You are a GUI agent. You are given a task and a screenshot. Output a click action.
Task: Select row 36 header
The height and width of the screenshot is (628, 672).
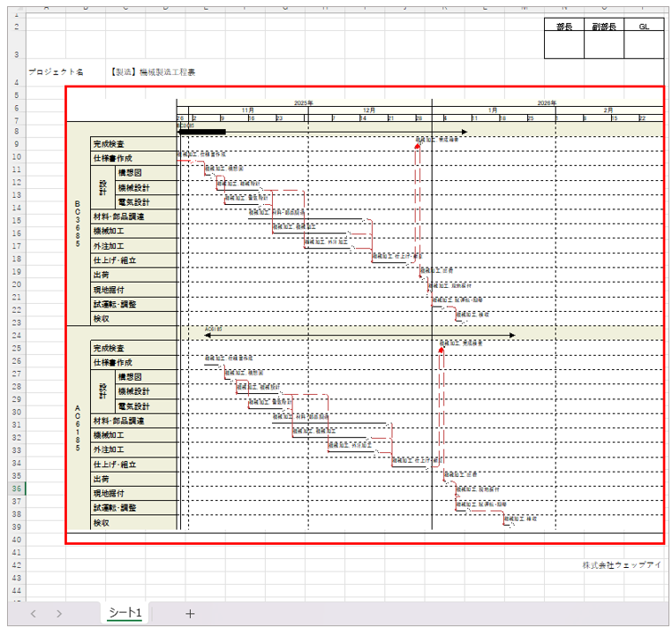(17, 488)
